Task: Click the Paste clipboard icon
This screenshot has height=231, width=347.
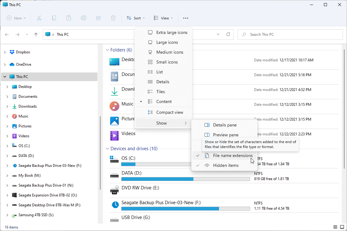Action: (x=69, y=18)
